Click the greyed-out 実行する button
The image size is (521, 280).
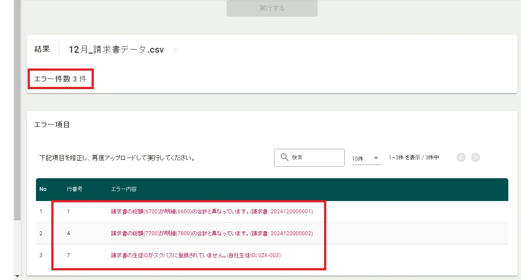pyautogui.click(x=272, y=8)
